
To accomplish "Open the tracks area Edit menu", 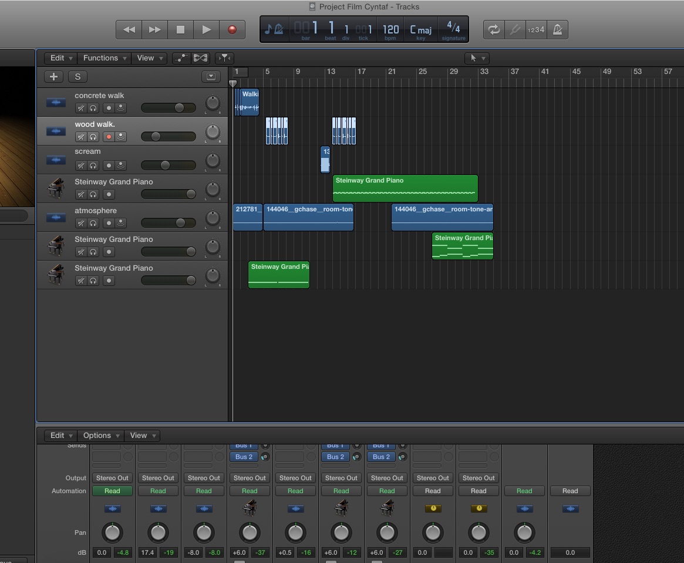I will (x=61, y=58).
